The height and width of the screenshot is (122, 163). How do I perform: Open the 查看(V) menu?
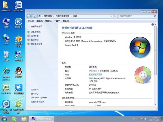tap(48, 21)
